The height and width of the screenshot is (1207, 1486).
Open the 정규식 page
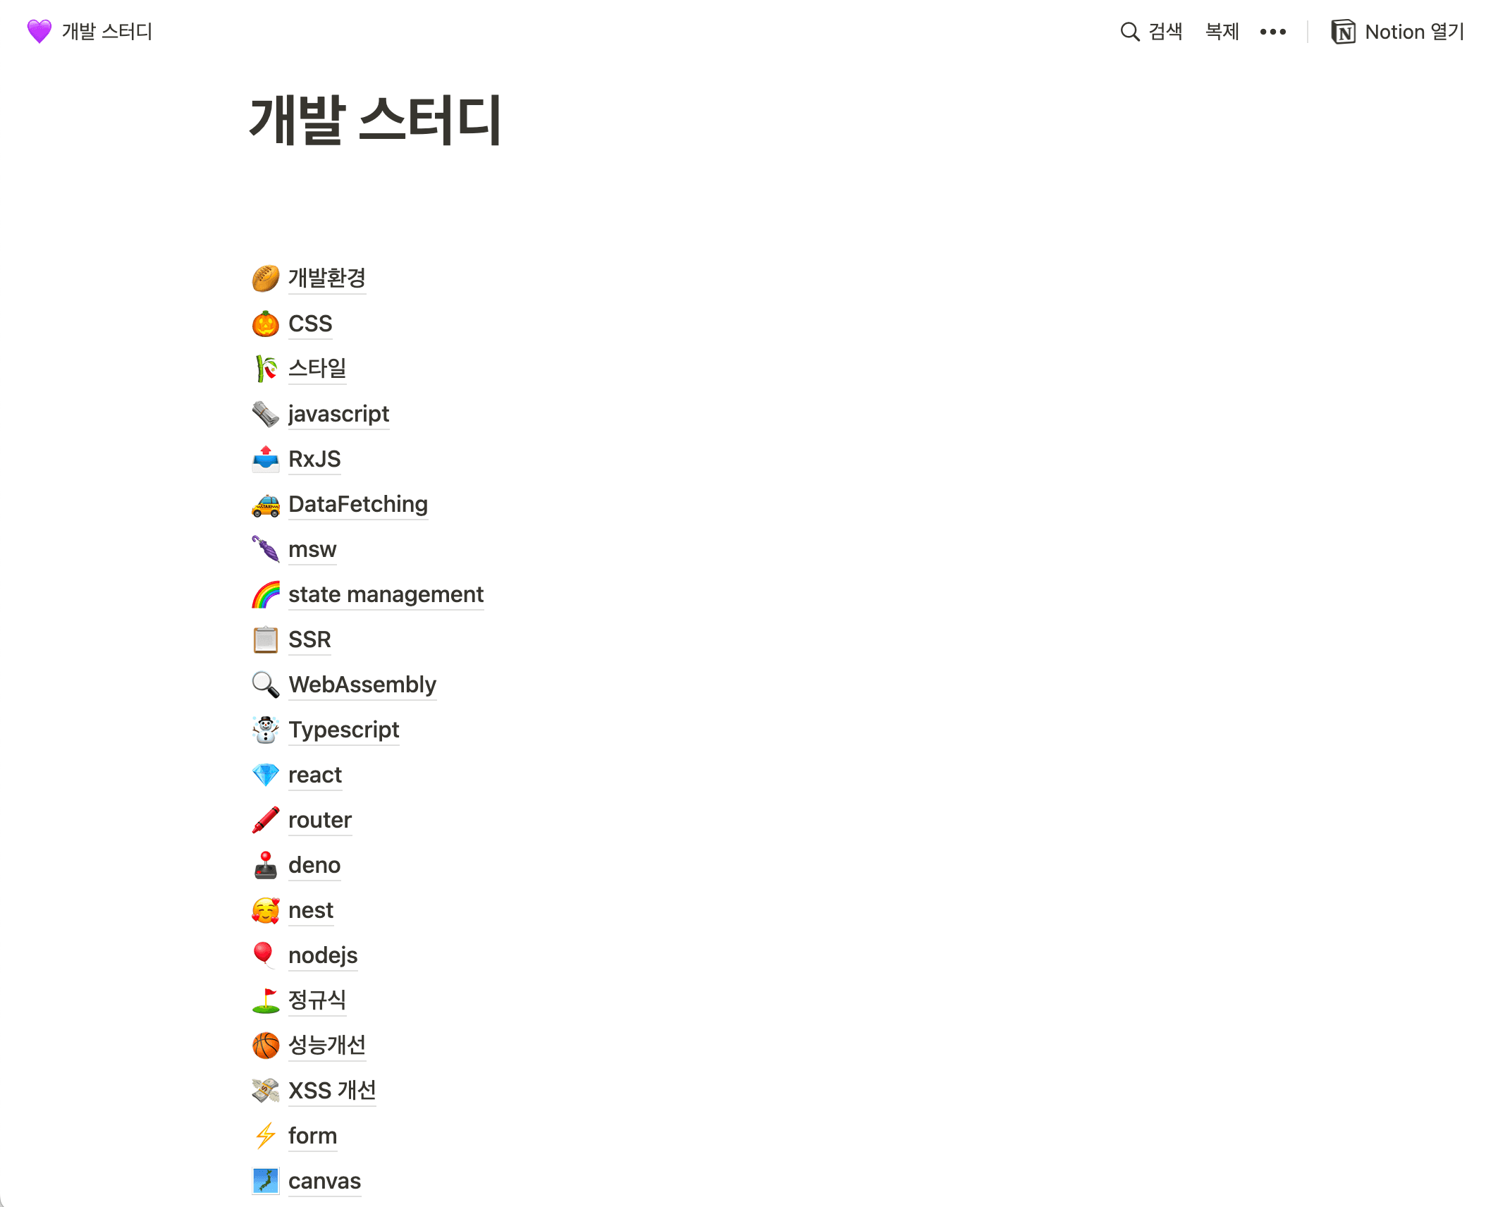click(x=317, y=1000)
